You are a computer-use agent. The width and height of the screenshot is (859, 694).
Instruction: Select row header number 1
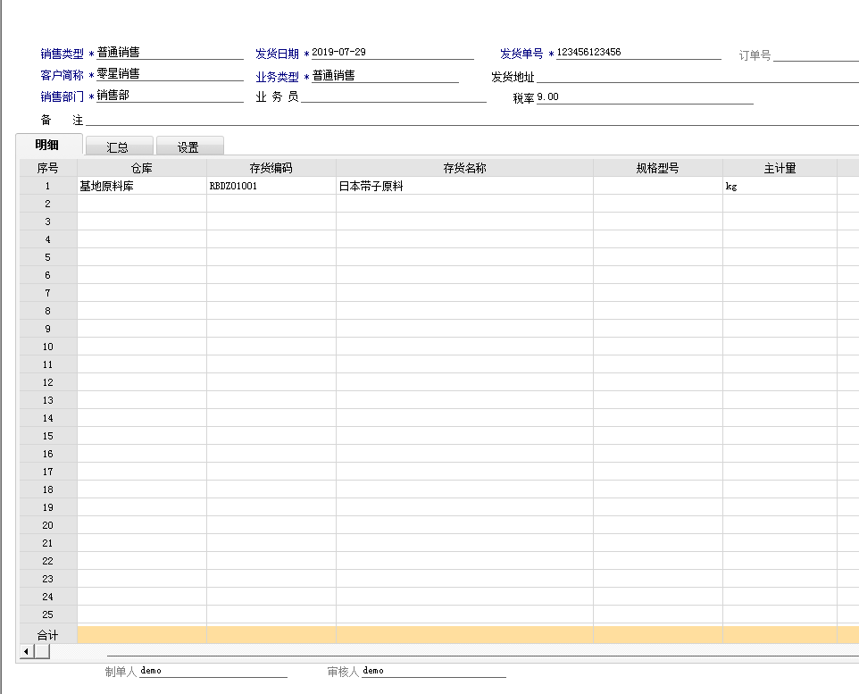(x=48, y=186)
